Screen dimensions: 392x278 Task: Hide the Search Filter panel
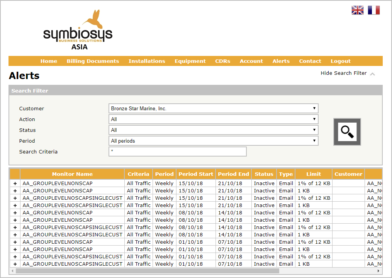tap(343, 73)
